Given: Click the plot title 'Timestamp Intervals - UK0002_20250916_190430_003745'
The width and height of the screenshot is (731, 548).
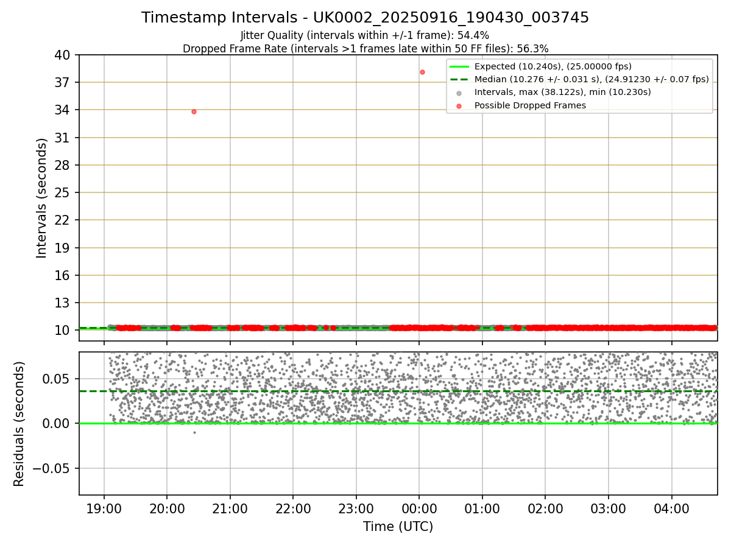Looking at the screenshot, I should click(x=365, y=18).
